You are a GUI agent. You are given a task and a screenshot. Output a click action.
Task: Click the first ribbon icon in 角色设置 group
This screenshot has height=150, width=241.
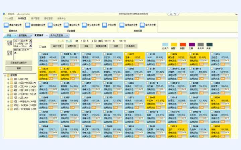(x=122, y=25)
